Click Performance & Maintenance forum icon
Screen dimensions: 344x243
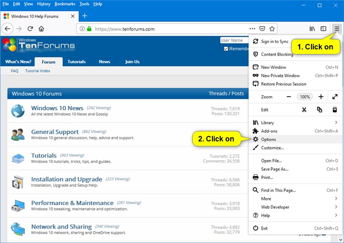[18, 205]
